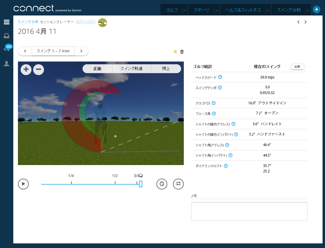325x248 pixels.
Task: Delete swing using the trash icon
Action: 182,51
